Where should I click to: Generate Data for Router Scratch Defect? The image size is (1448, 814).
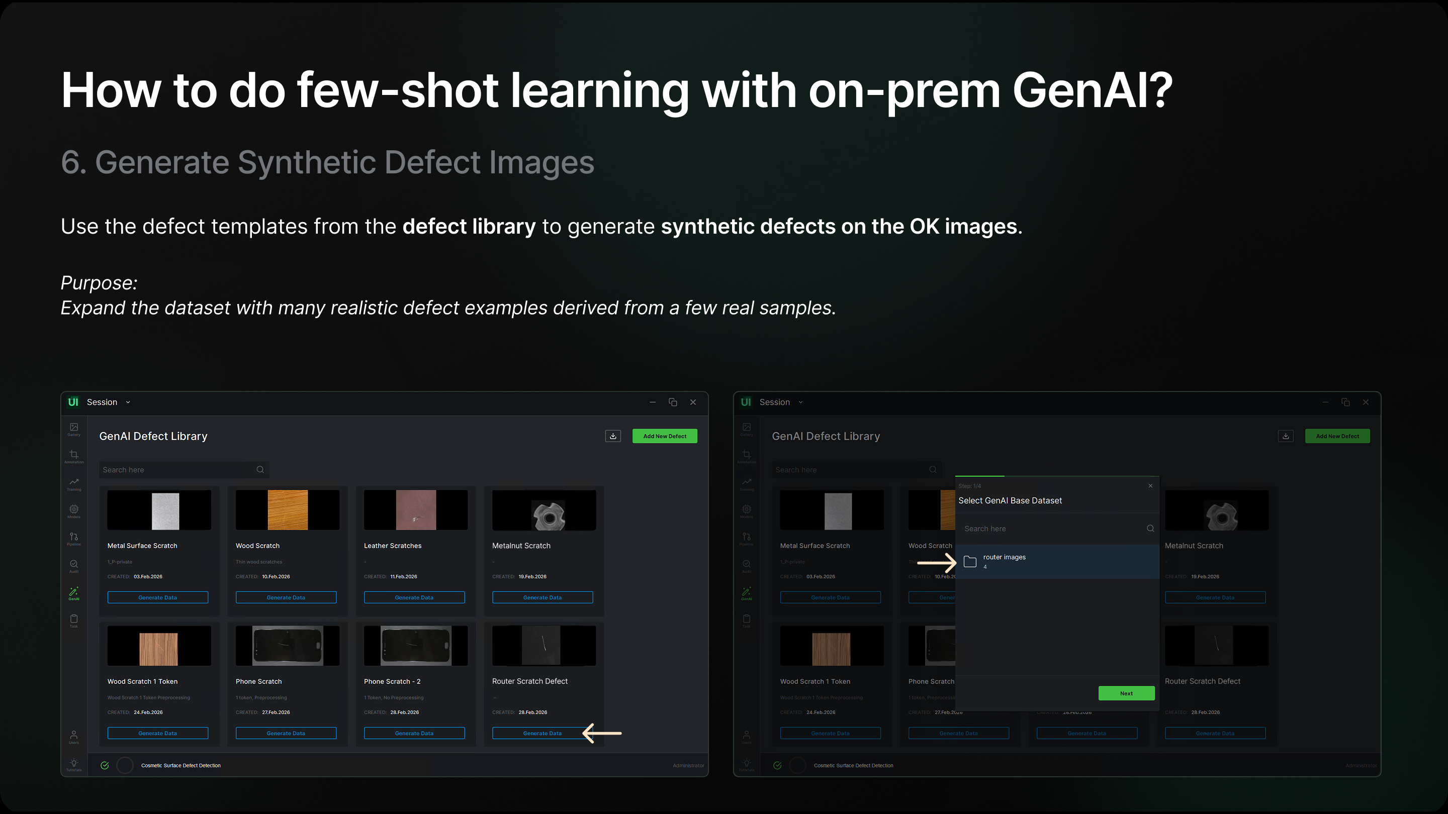click(542, 733)
